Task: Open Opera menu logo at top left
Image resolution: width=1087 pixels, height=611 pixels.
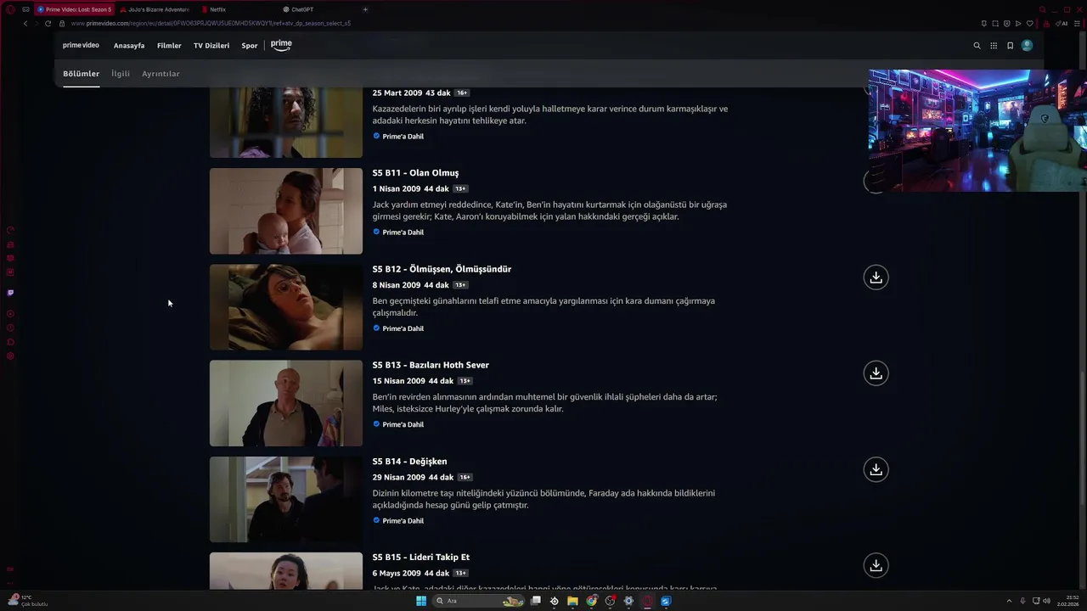Action: pyautogui.click(x=10, y=9)
